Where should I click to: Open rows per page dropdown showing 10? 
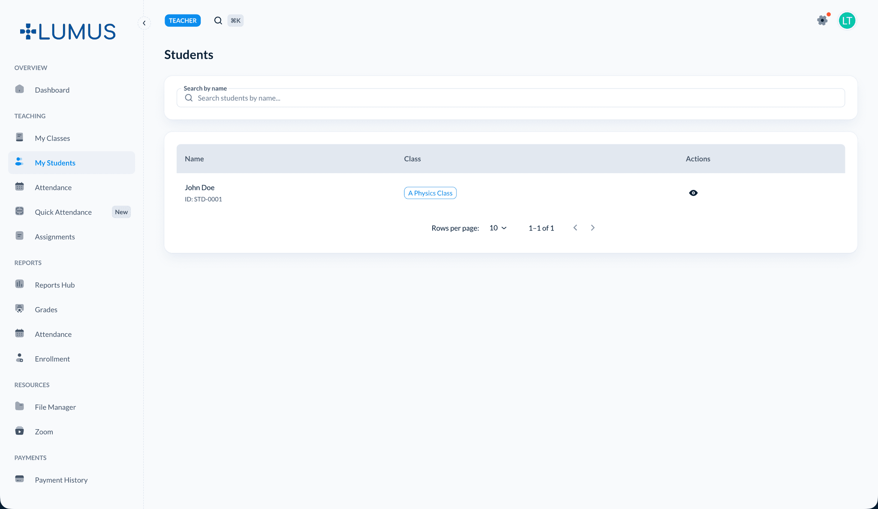click(498, 228)
